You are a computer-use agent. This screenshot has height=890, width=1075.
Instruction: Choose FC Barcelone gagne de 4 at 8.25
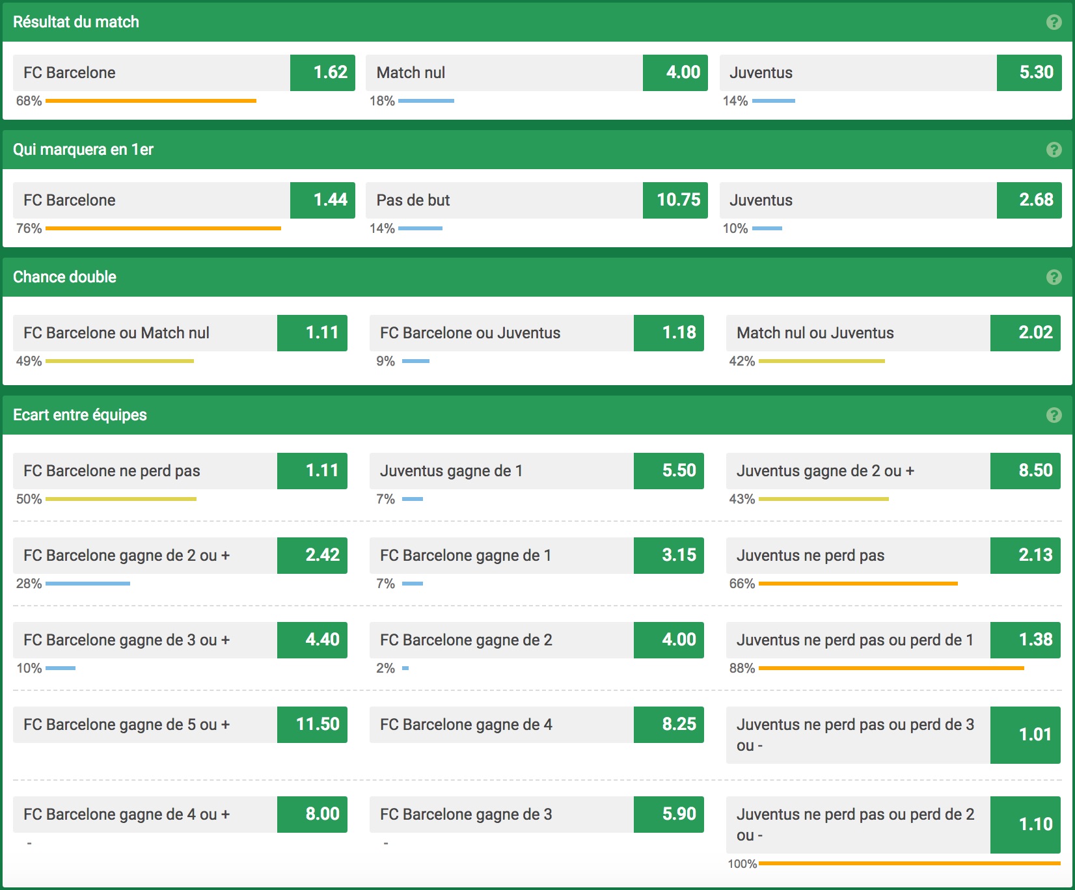[537, 725]
